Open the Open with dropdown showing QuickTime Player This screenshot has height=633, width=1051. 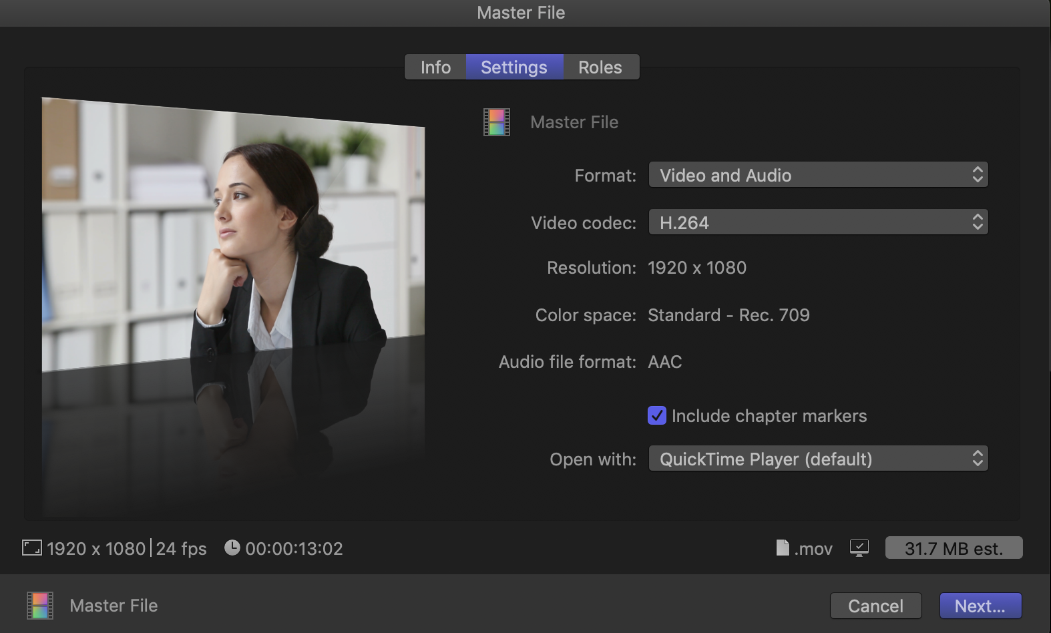(818, 459)
